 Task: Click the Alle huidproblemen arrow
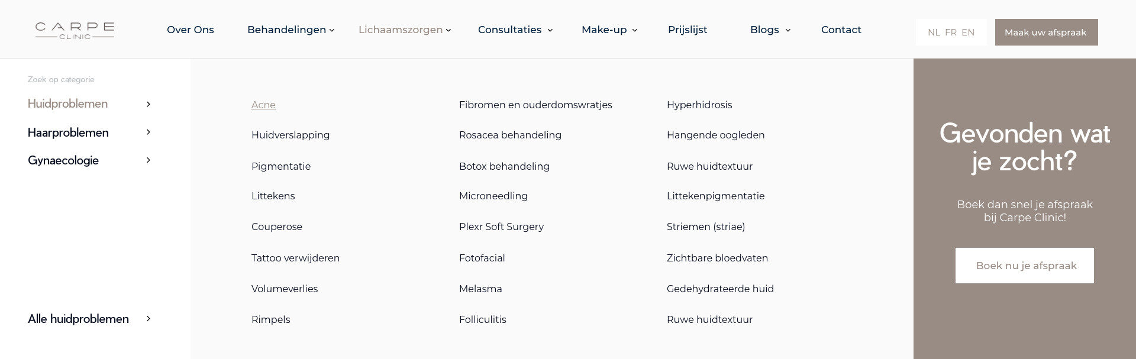pos(149,319)
